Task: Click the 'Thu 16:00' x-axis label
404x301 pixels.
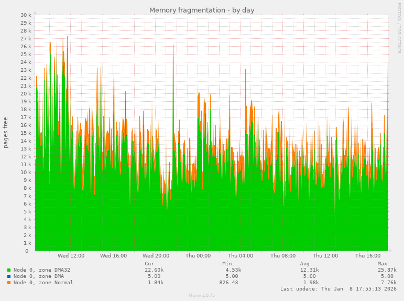Action: pos(368,256)
